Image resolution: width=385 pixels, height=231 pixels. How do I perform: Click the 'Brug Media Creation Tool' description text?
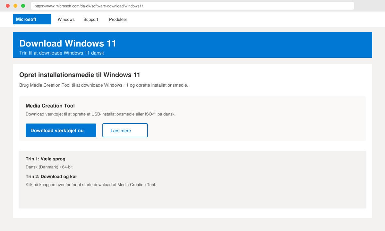click(x=104, y=85)
